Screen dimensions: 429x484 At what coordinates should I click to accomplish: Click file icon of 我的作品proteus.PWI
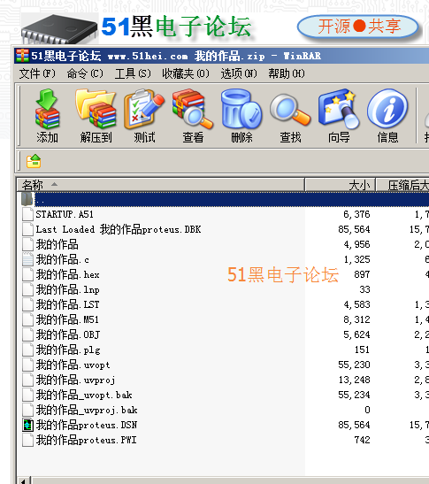tap(27, 440)
